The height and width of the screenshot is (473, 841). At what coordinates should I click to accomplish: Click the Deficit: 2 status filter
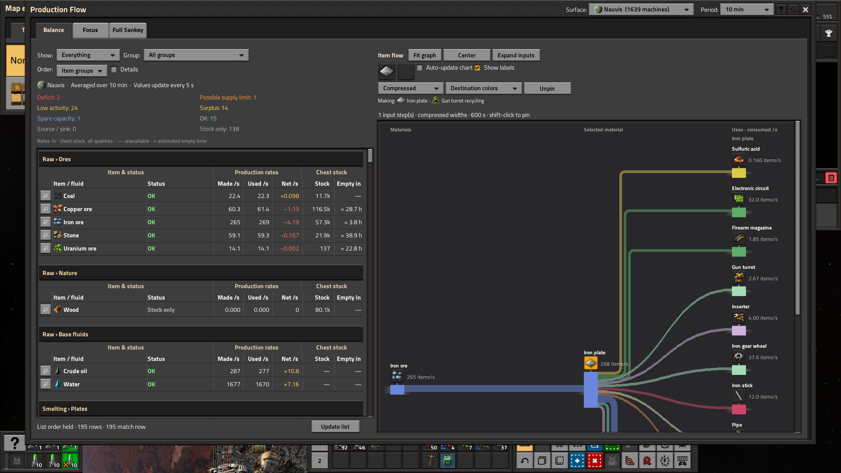(49, 98)
